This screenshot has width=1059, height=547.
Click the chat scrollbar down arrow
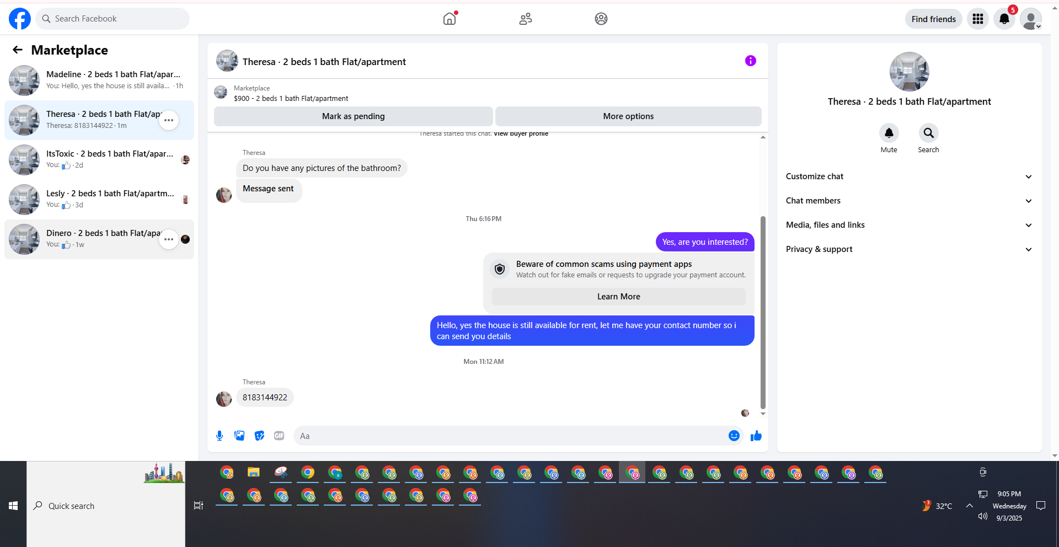[763, 414]
